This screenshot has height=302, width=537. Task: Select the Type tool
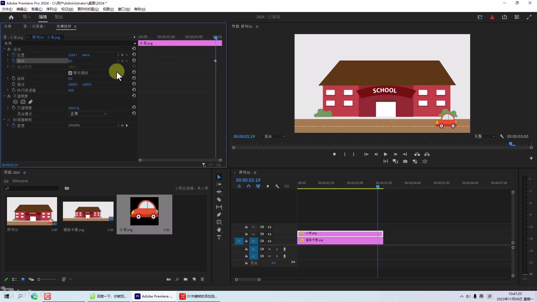pos(219,237)
